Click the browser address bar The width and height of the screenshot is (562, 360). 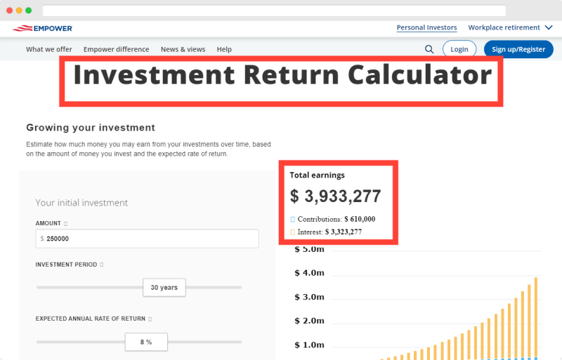(x=274, y=11)
